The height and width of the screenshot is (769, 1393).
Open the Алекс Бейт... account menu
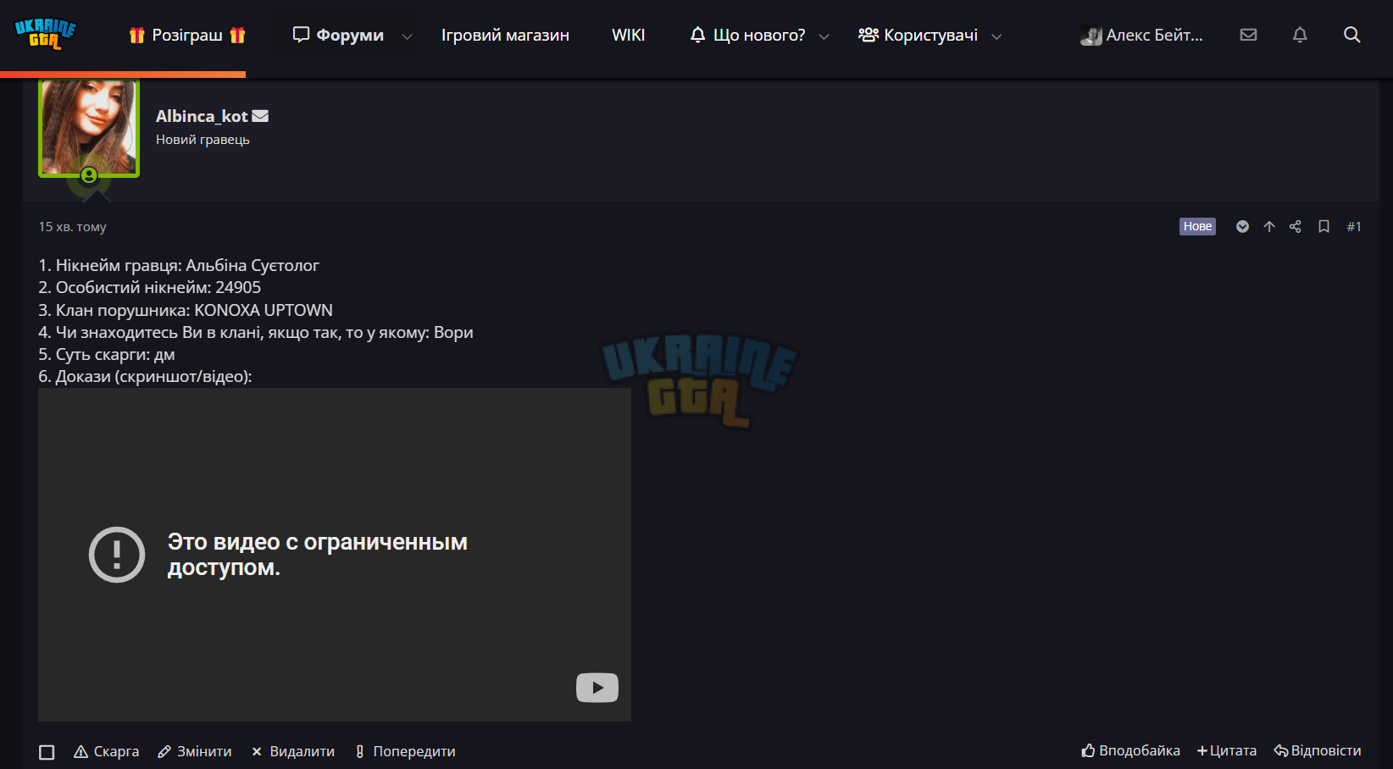click(1141, 36)
